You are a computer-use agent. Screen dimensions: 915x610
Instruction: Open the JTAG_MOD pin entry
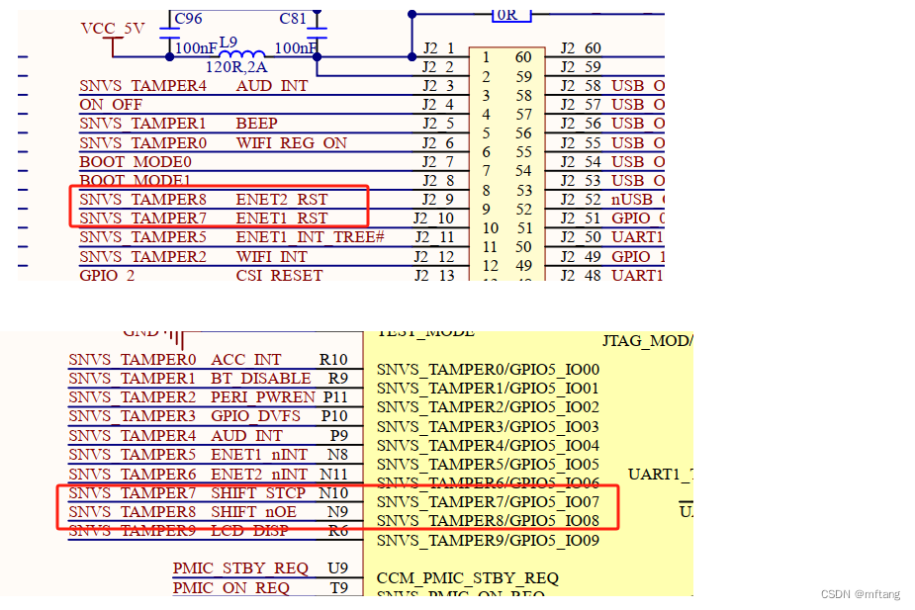click(x=647, y=341)
